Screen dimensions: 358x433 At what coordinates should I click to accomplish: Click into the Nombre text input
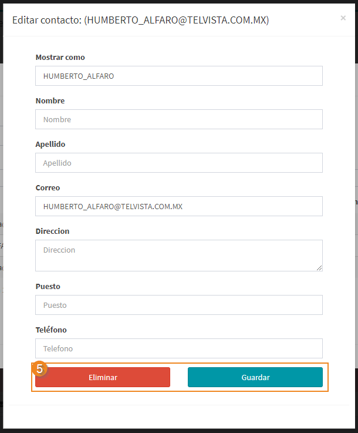tap(179, 119)
